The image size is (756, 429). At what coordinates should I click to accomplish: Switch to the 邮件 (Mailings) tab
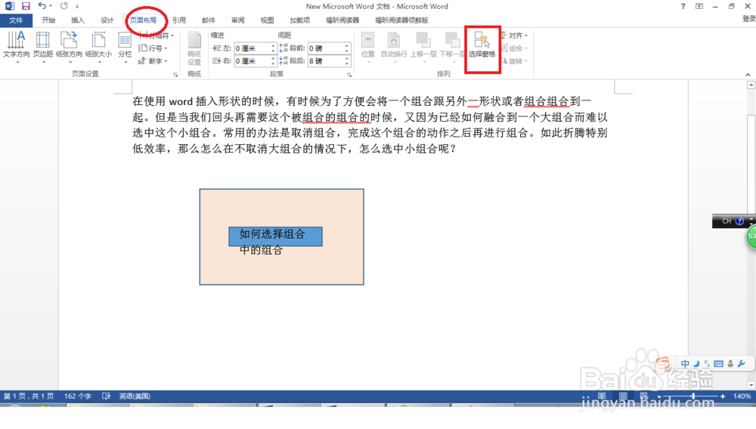click(209, 20)
